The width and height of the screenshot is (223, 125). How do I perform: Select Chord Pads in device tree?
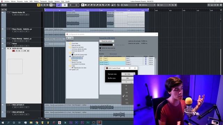tap(75, 43)
